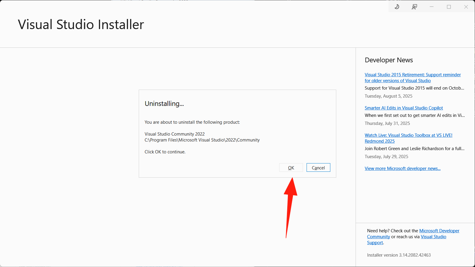
Task: Click the Uninstalling dialog heading
Action: (x=164, y=104)
